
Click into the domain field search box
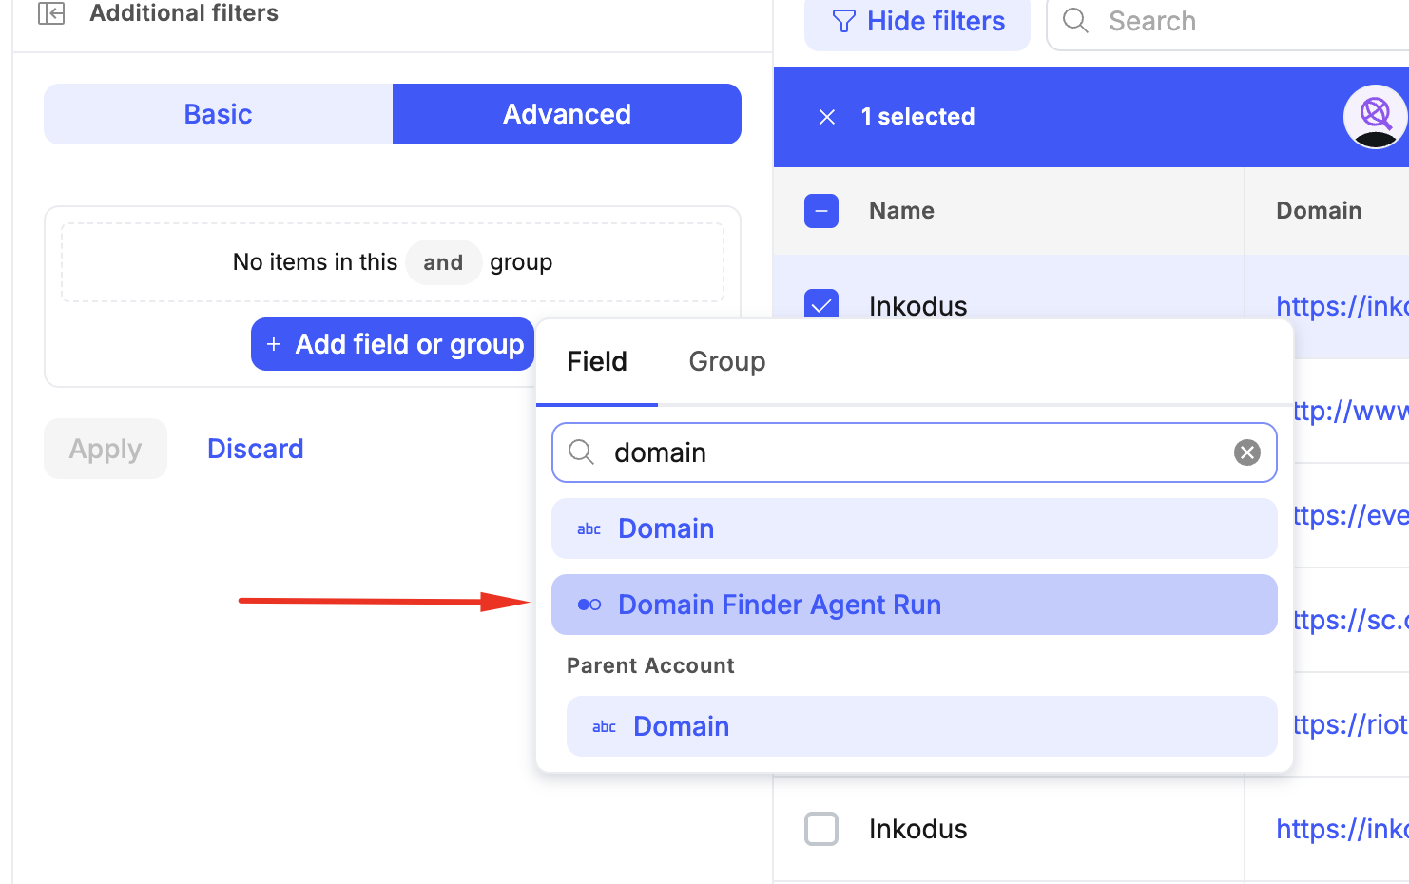(913, 452)
